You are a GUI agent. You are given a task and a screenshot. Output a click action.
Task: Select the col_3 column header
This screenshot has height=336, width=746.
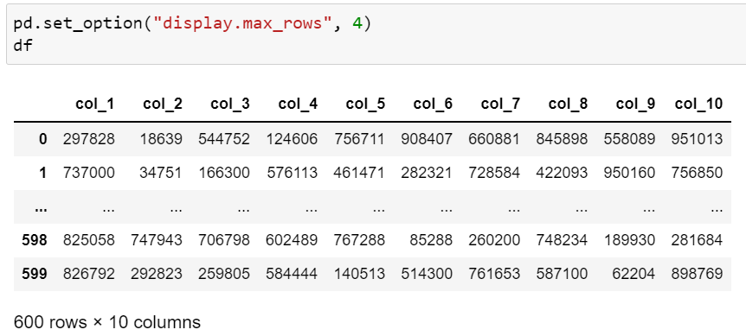pyautogui.click(x=230, y=104)
